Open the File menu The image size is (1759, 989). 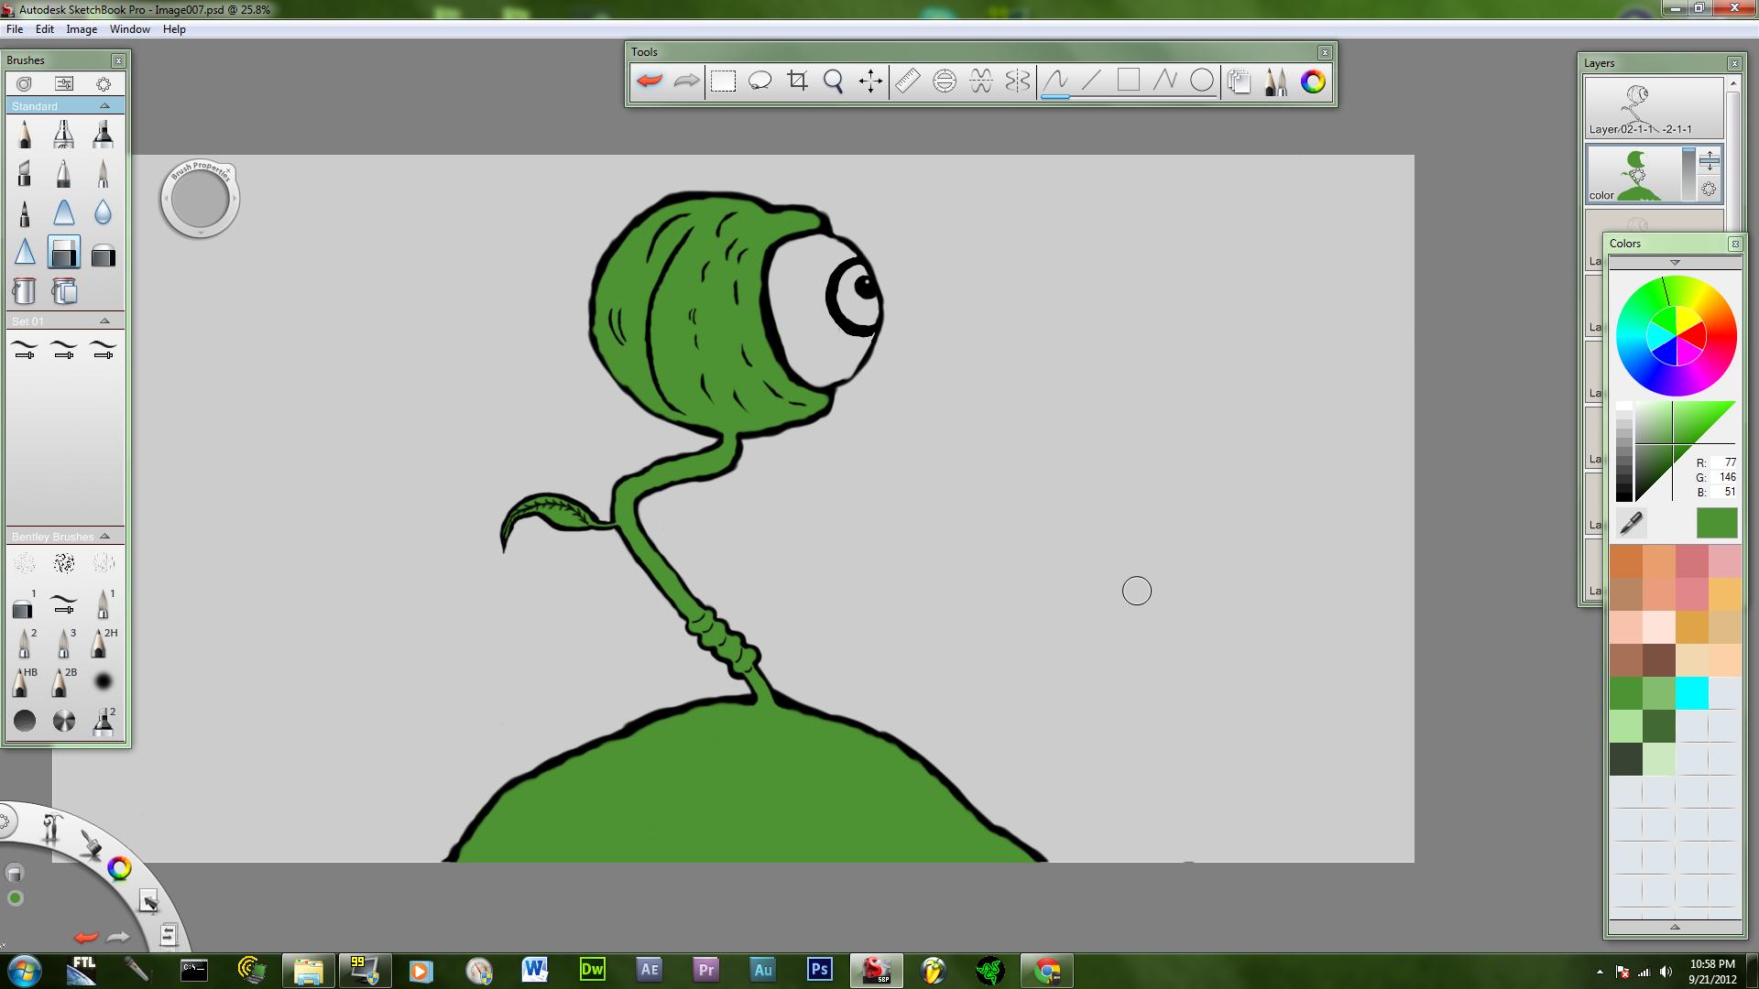tap(15, 29)
